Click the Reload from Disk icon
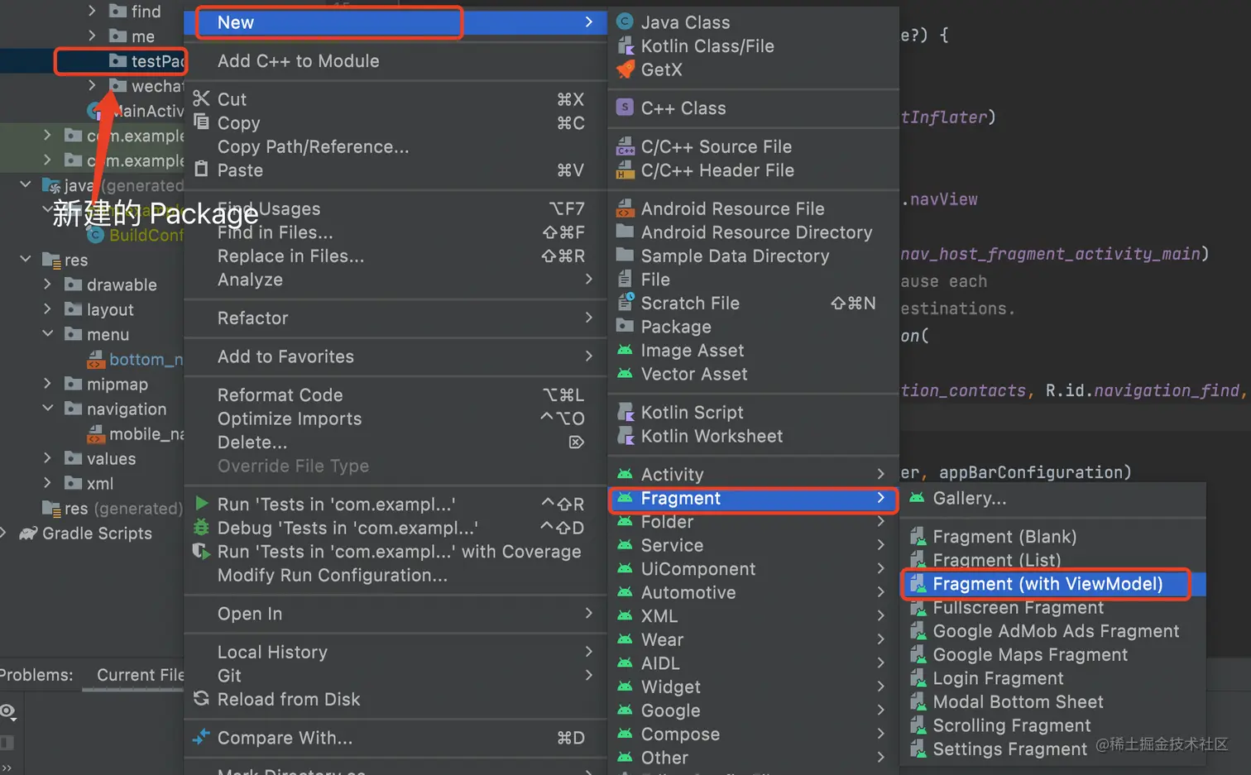1251x775 pixels. tap(201, 699)
